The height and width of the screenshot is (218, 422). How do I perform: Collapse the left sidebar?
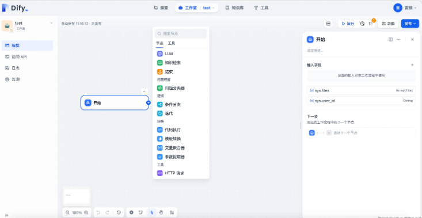pos(7,215)
